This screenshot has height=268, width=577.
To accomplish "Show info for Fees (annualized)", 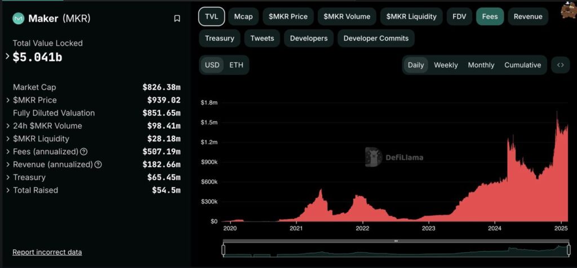I will tap(84, 151).
